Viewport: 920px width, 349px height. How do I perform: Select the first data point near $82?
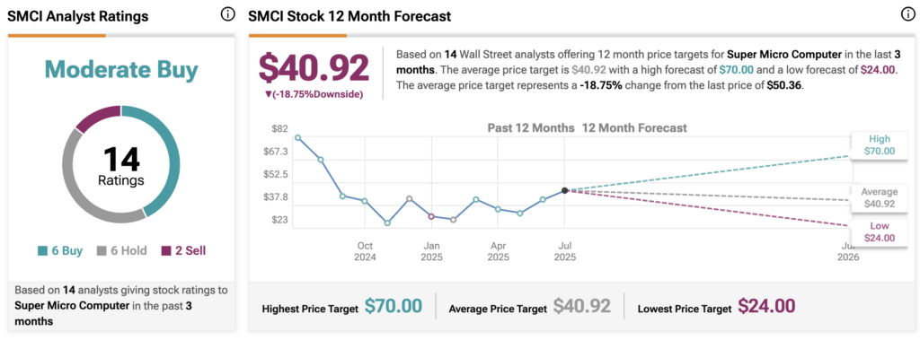298,138
